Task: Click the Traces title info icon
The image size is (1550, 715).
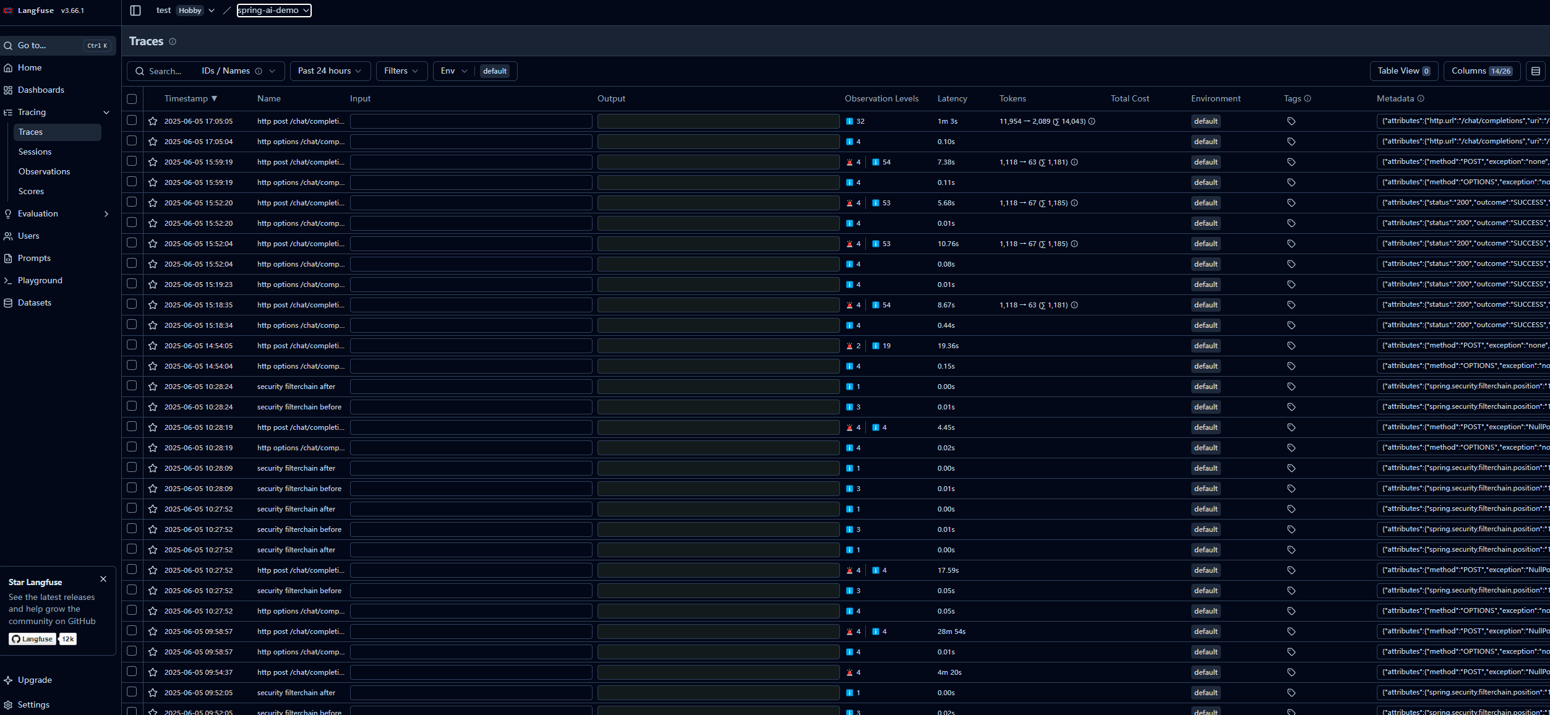Action: [x=173, y=41]
